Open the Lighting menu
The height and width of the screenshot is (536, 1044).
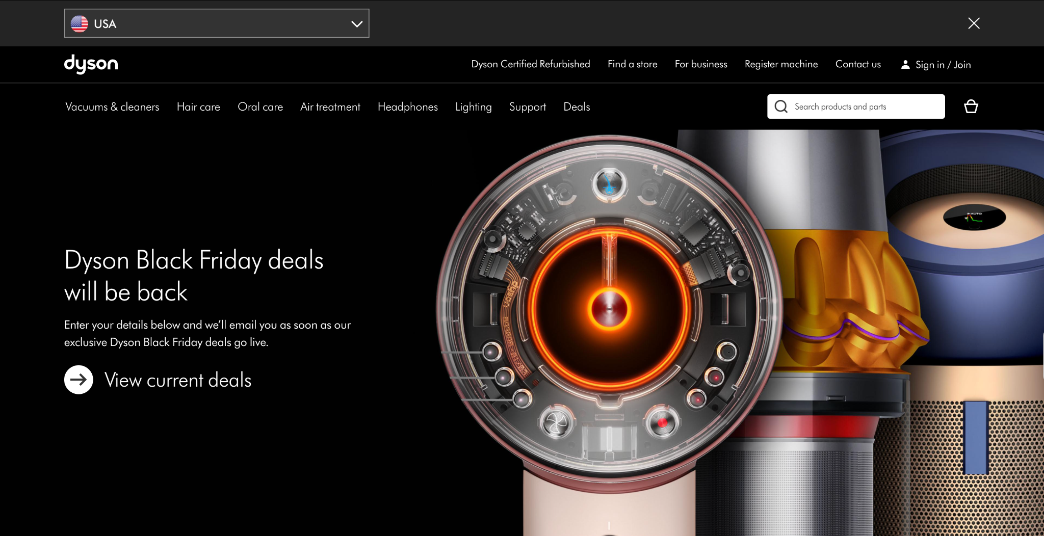(x=473, y=107)
